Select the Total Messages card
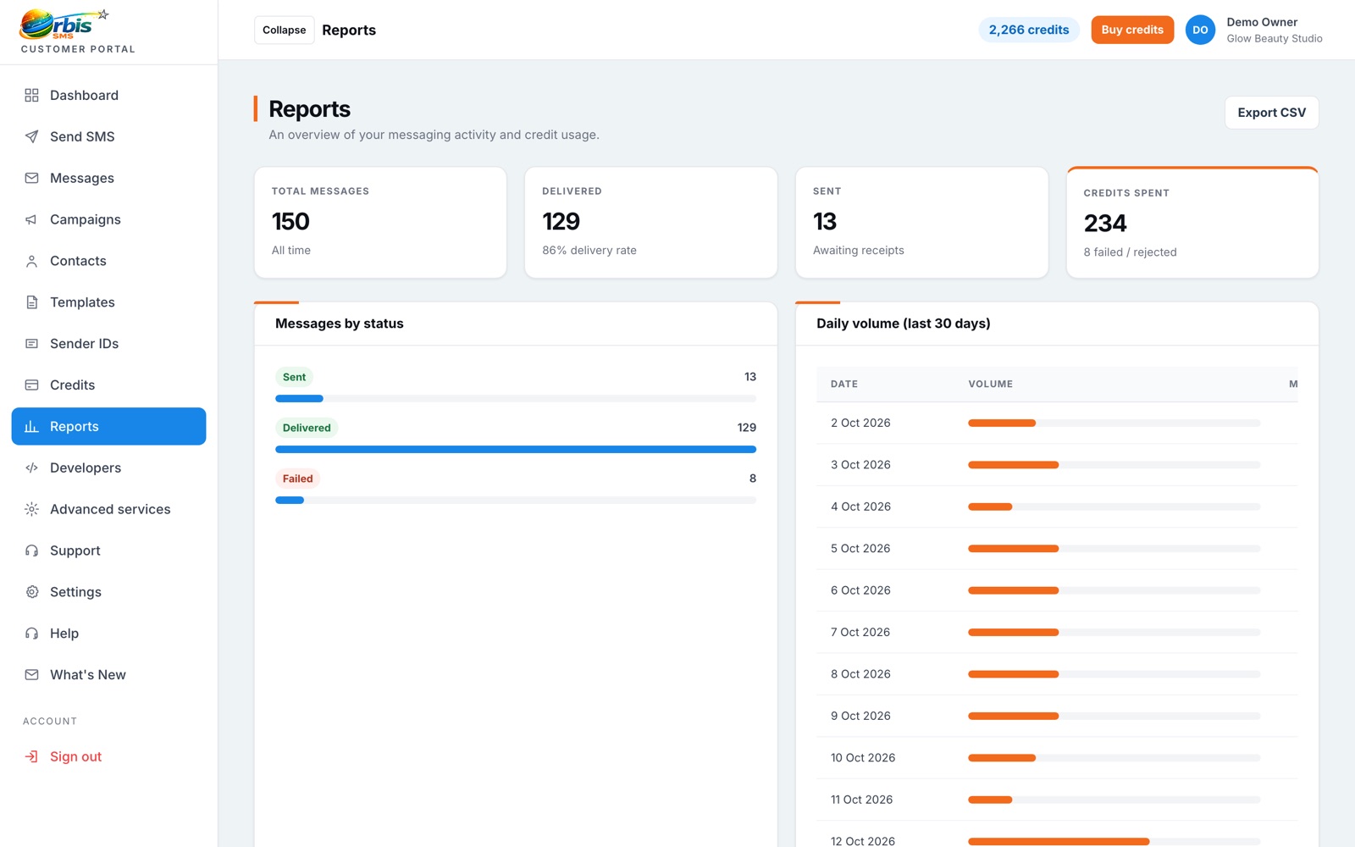 (380, 222)
